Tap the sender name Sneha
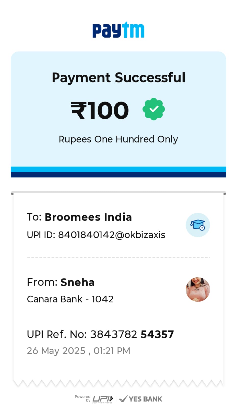This screenshot has width=237, height=409. pos(78,282)
